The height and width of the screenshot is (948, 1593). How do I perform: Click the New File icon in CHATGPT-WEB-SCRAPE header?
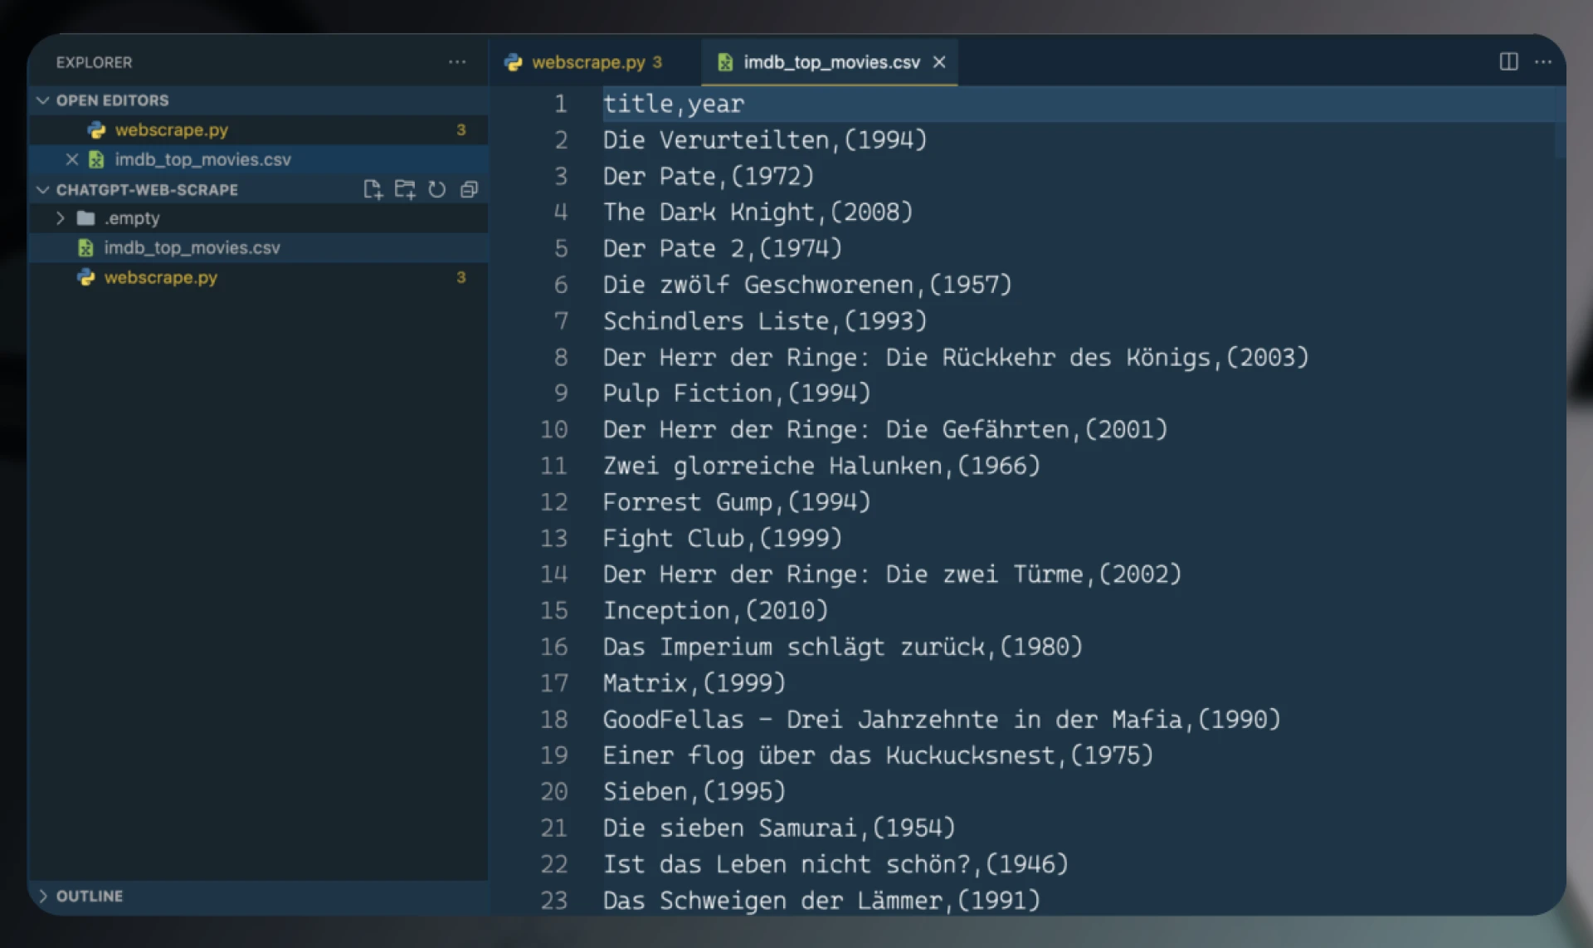click(373, 190)
